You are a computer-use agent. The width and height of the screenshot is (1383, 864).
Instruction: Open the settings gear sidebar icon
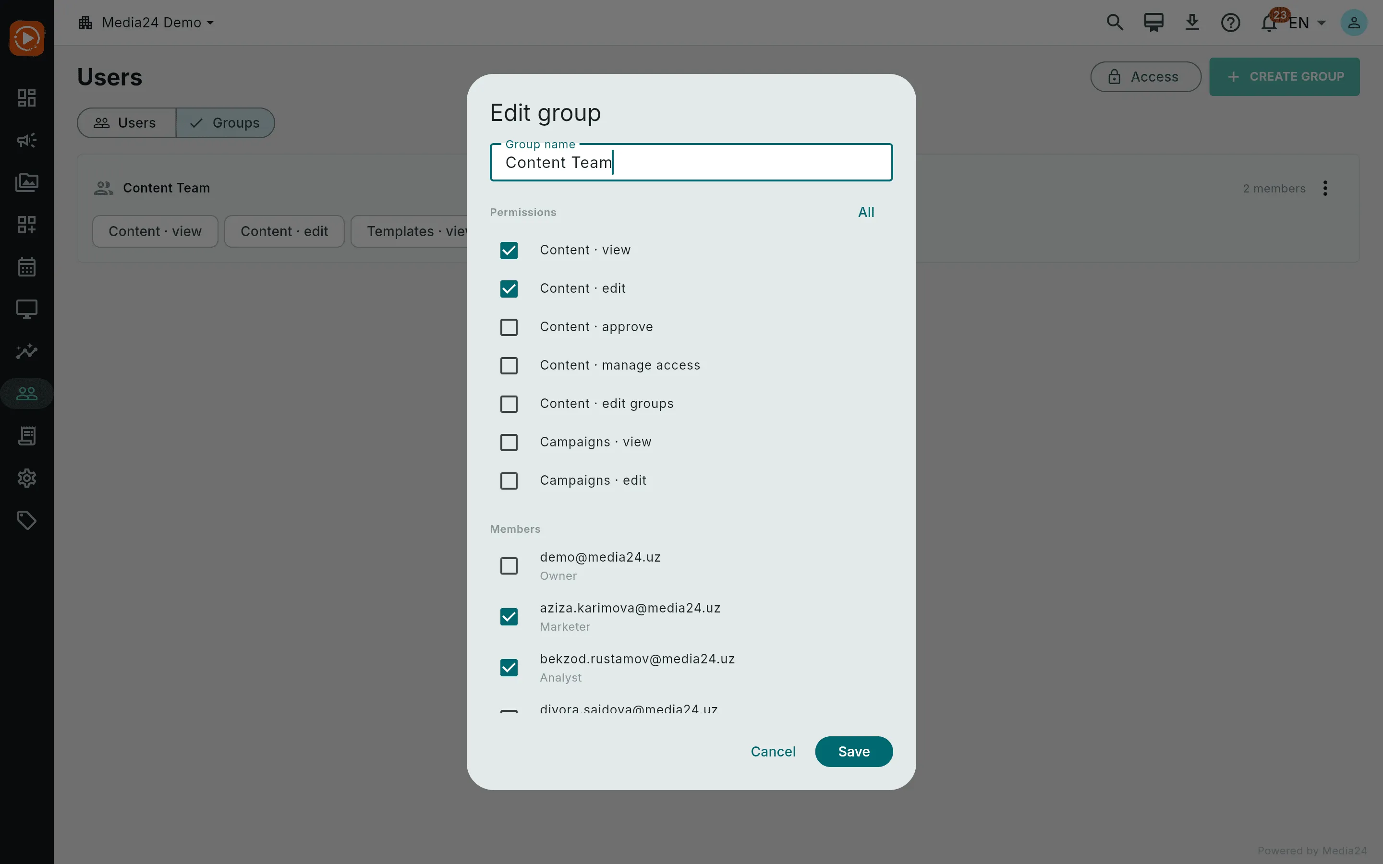pos(26,478)
